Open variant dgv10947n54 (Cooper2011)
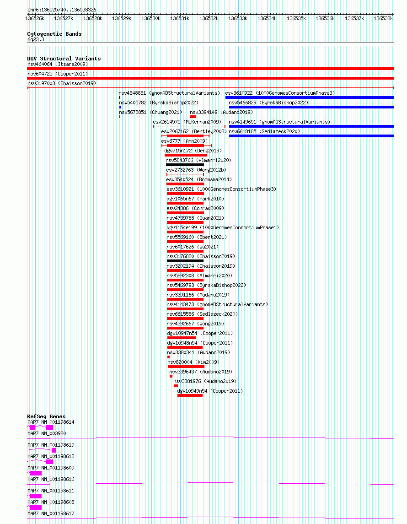 tap(200, 334)
